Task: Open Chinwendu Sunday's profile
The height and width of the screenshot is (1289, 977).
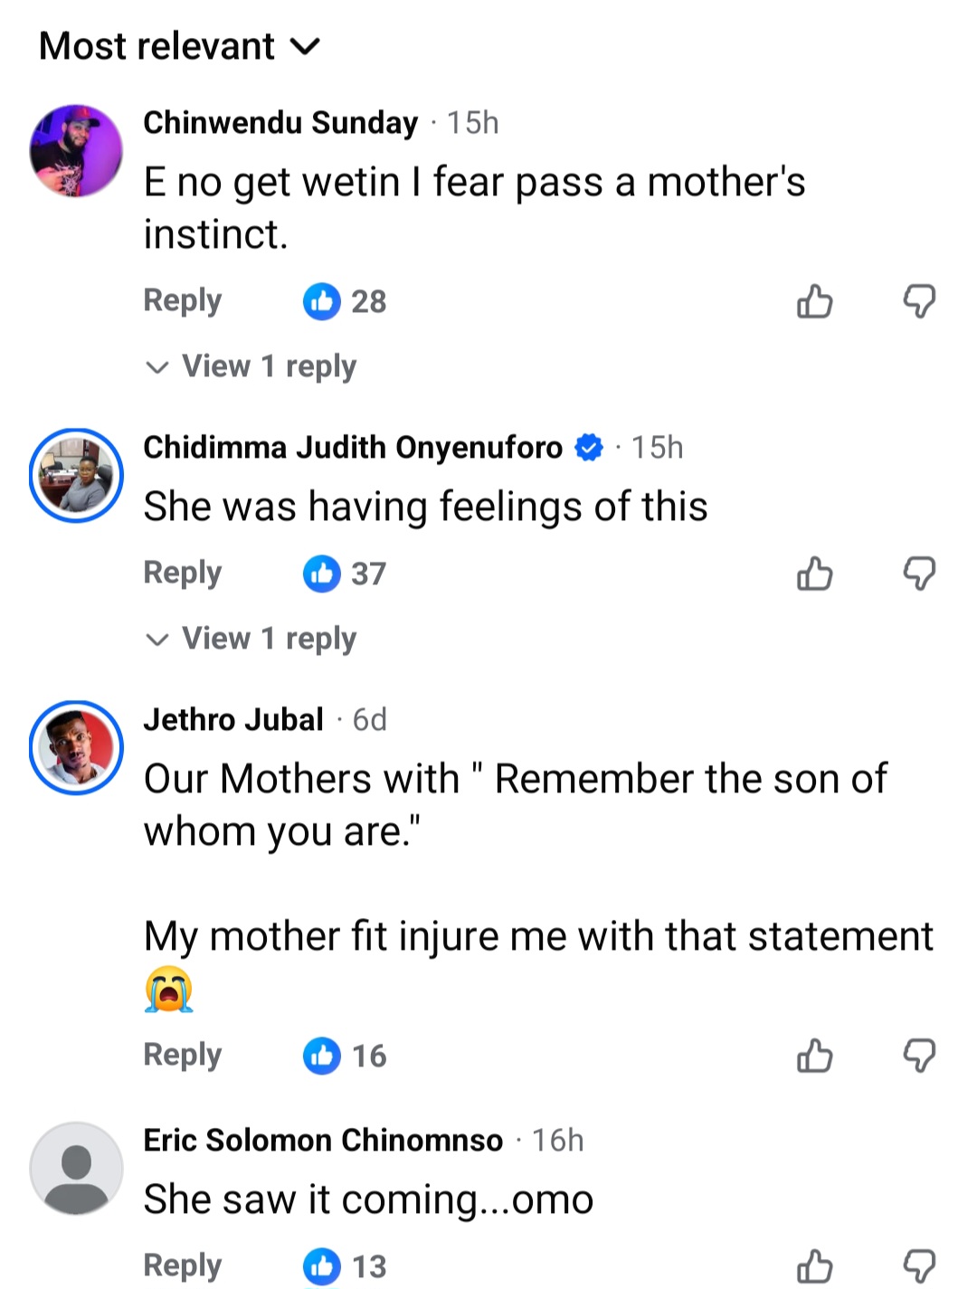Action: click(x=76, y=150)
